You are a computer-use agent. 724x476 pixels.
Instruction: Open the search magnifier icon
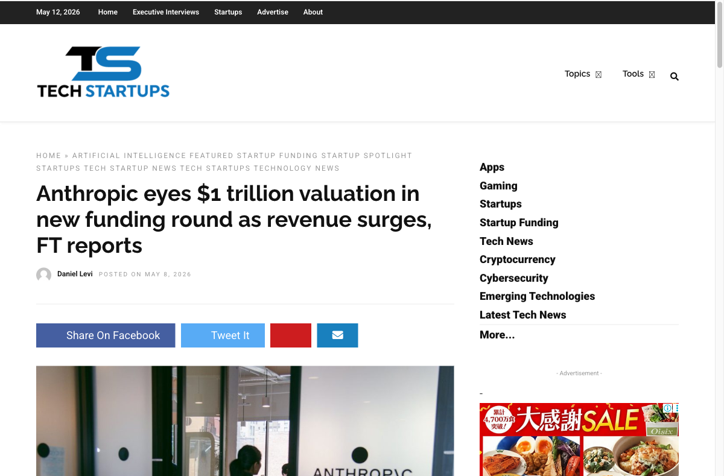click(675, 77)
